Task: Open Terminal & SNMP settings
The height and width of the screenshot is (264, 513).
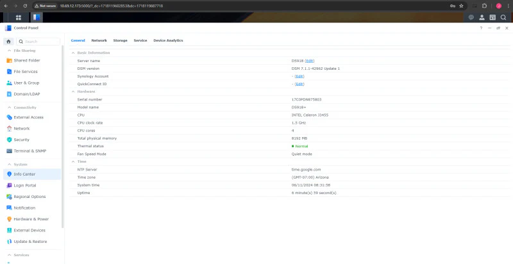Action: [26, 151]
